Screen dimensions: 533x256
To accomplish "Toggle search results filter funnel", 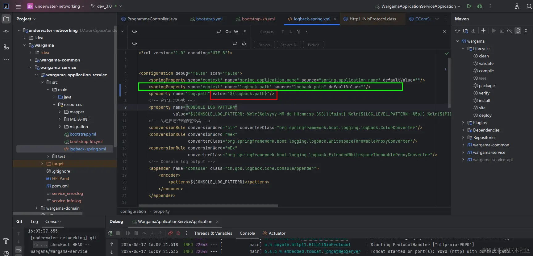I will [299, 31].
